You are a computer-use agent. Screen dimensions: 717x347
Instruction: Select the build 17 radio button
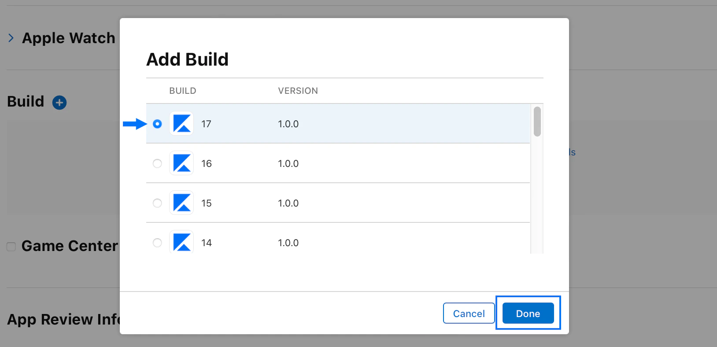pos(157,124)
